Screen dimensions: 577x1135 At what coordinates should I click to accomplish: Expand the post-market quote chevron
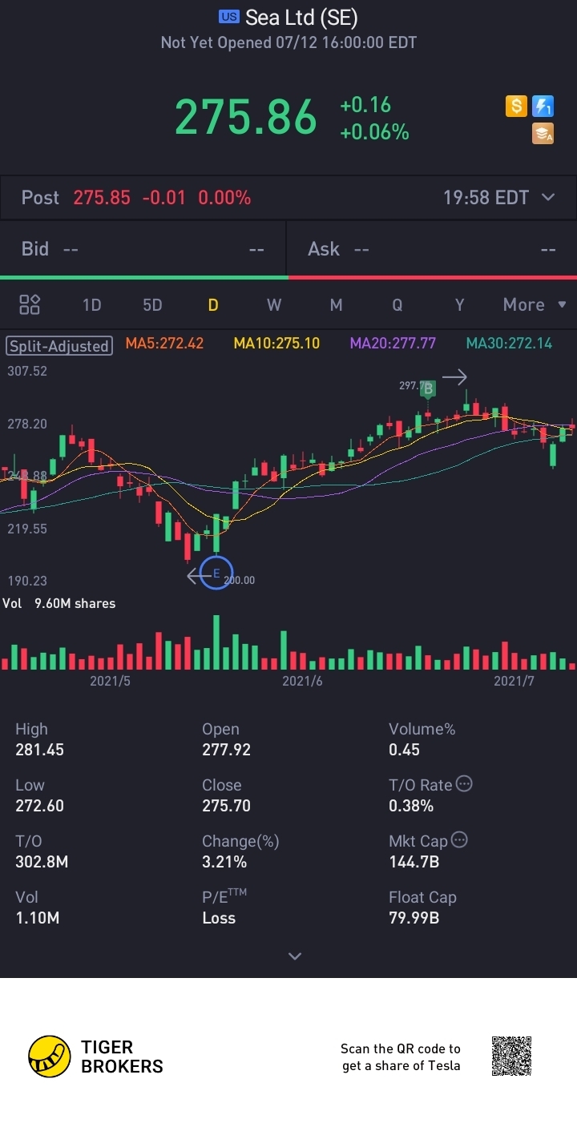tap(548, 197)
